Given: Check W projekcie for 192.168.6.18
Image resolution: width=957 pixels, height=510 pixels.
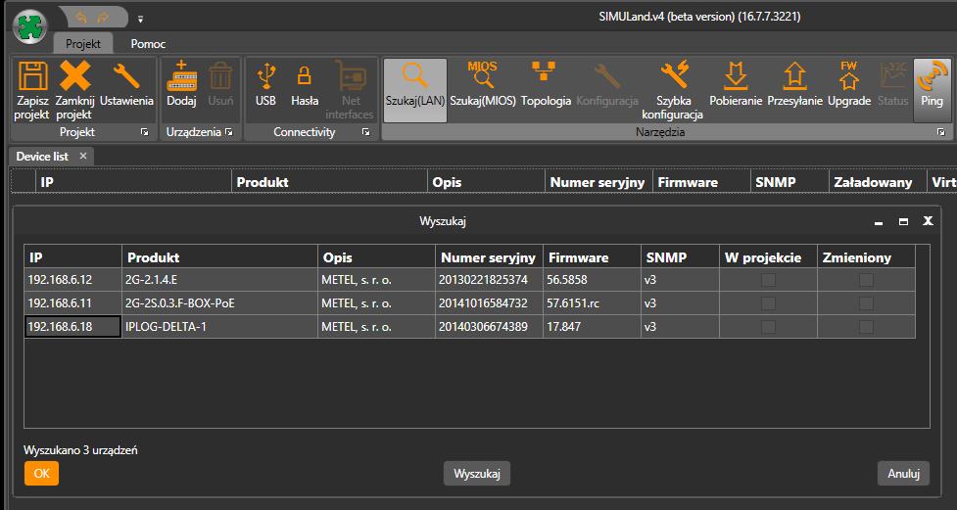Looking at the screenshot, I should (768, 327).
